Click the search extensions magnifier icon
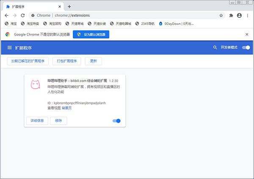Image resolution: width=254 pixels, height=179 pixels. 215,48
